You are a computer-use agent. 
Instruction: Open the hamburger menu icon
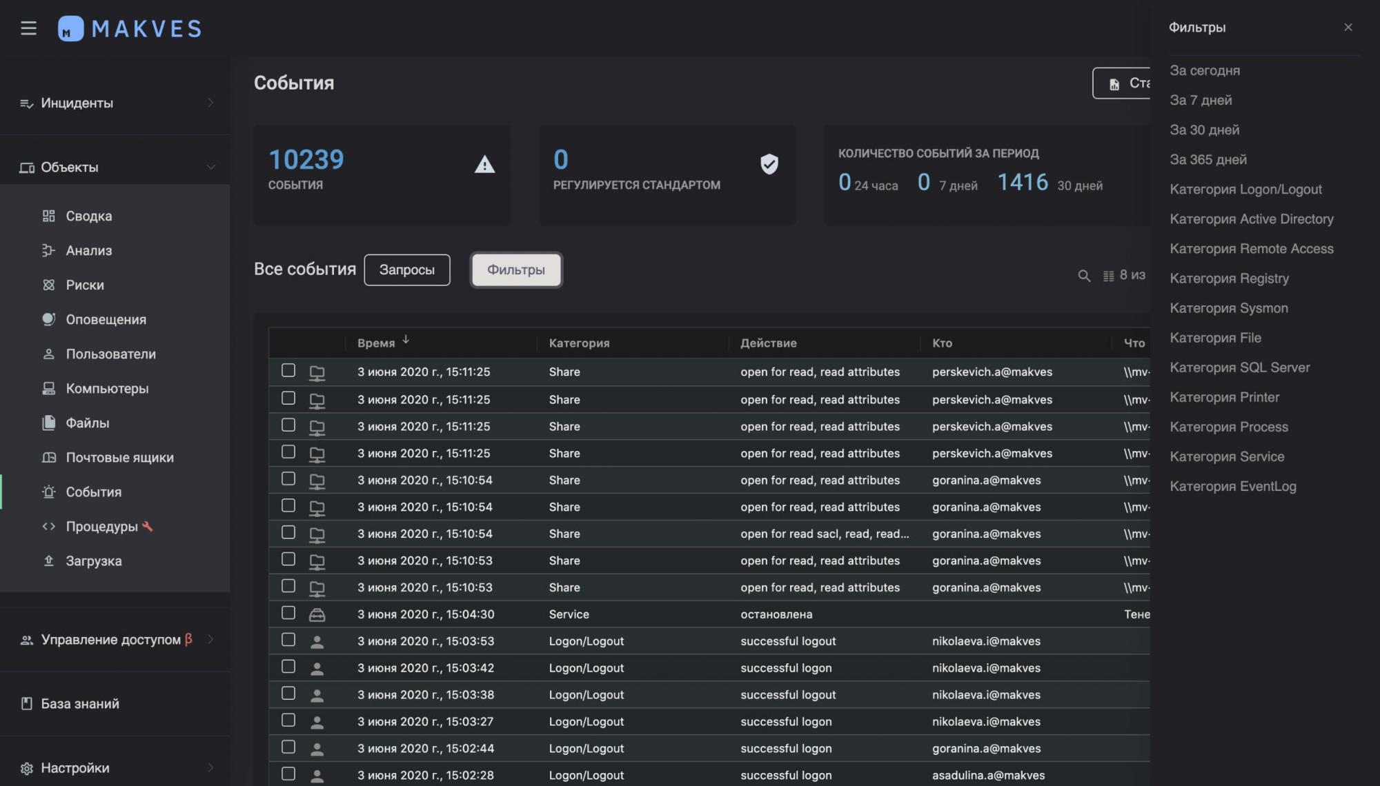(x=28, y=28)
